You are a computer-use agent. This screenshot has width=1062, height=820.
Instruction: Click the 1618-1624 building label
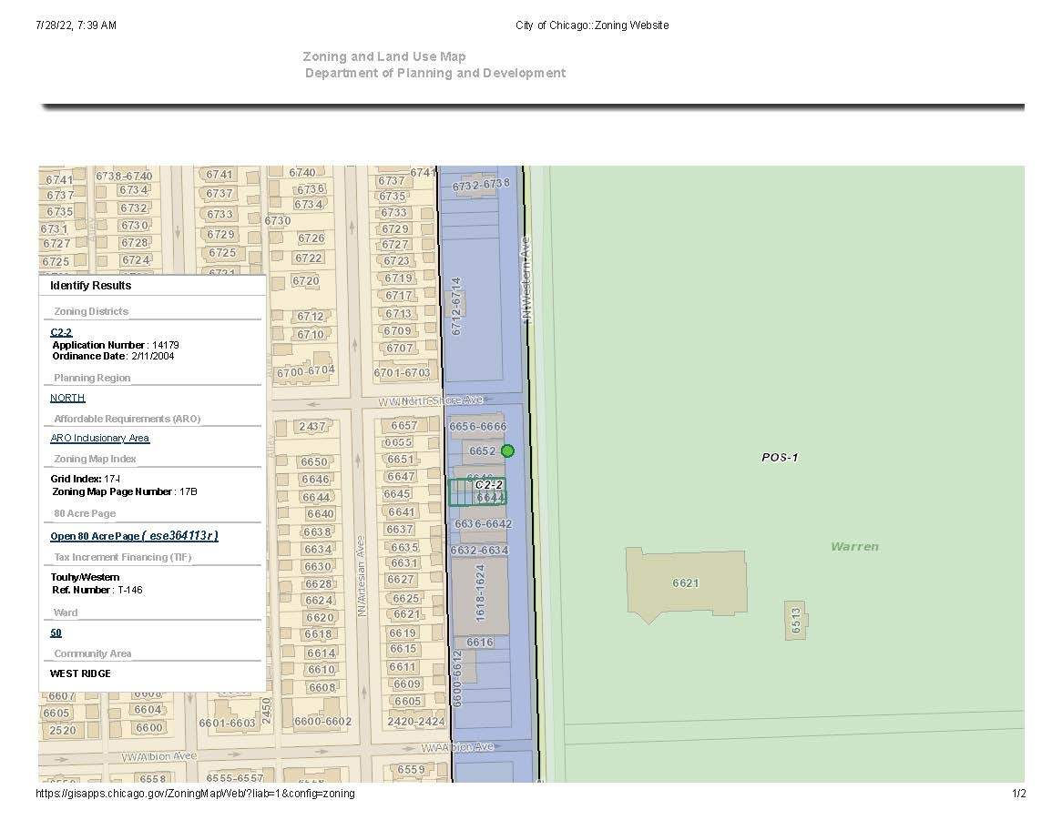tap(480, 593)
